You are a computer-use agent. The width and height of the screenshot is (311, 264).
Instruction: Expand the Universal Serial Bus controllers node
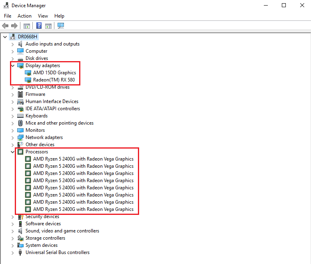pos(13,252)
